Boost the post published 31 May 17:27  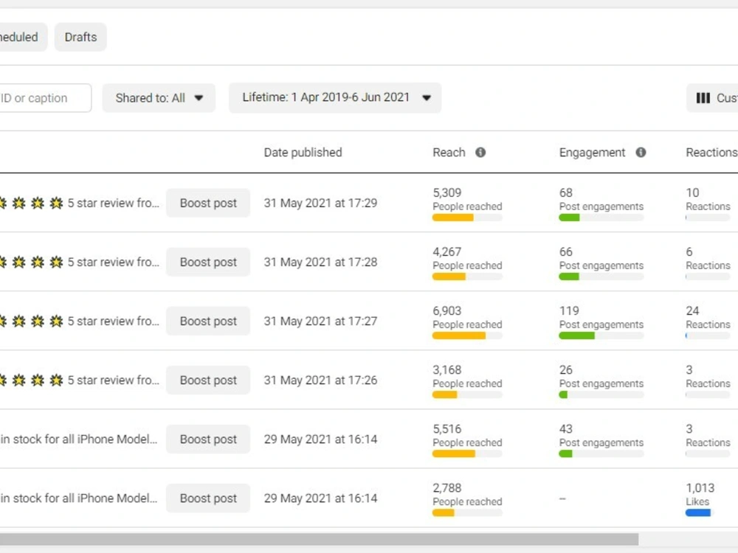[208, 321]
